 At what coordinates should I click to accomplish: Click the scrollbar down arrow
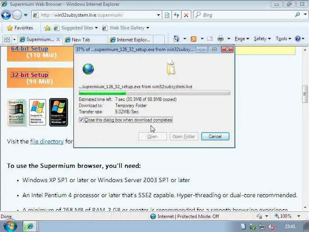point(305,207)
